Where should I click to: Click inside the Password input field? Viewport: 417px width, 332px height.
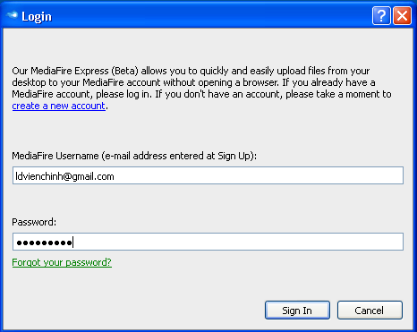[x=208, y=242]
